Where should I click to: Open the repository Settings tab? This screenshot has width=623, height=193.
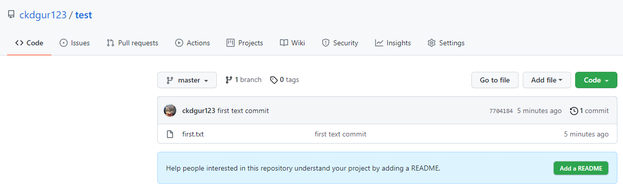(446, 43)
